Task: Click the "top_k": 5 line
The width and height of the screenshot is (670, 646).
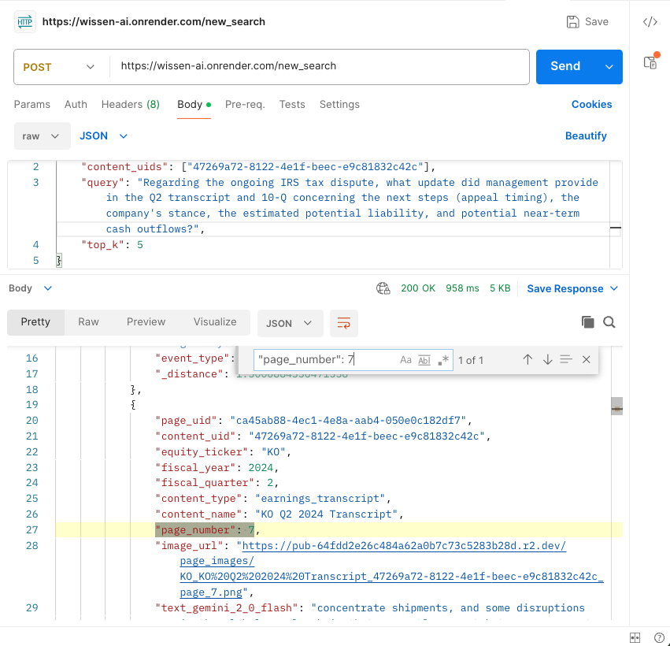Action: pos(113,245)
